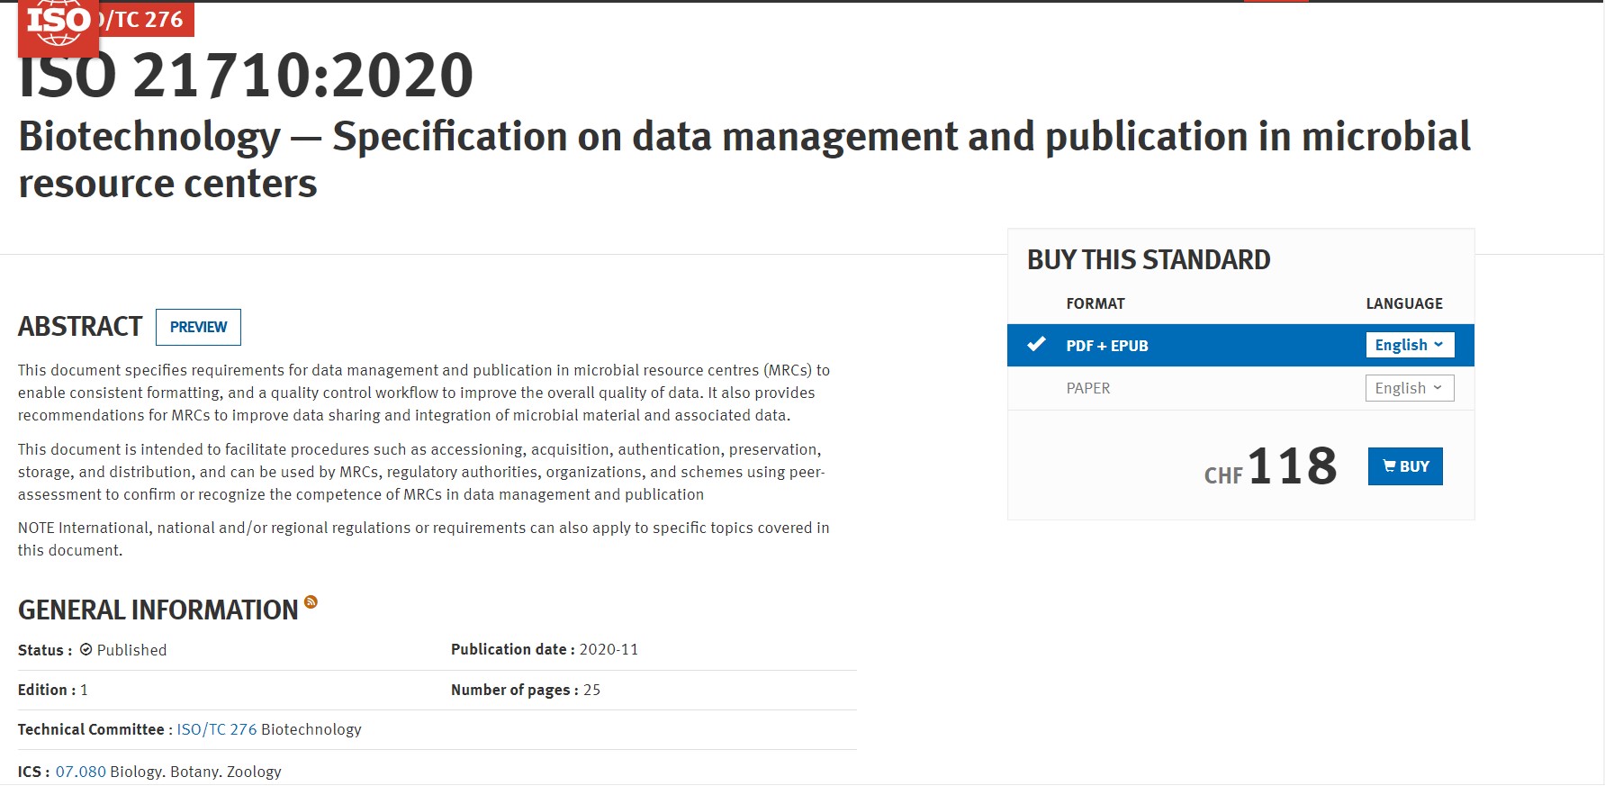Screen dimensions: 1605x786
Task: Click the Publication date 2020-11 field
Action: pyautogui.click(x=544, y=649)
